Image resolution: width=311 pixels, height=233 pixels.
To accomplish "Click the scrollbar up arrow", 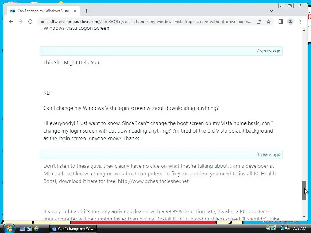I will click(304, 30).
